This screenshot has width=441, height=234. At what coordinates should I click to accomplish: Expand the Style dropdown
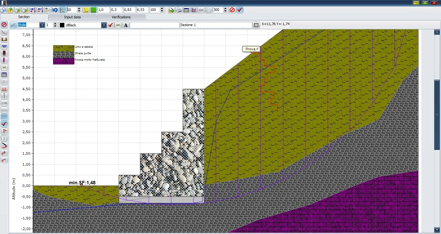[42, 25]
